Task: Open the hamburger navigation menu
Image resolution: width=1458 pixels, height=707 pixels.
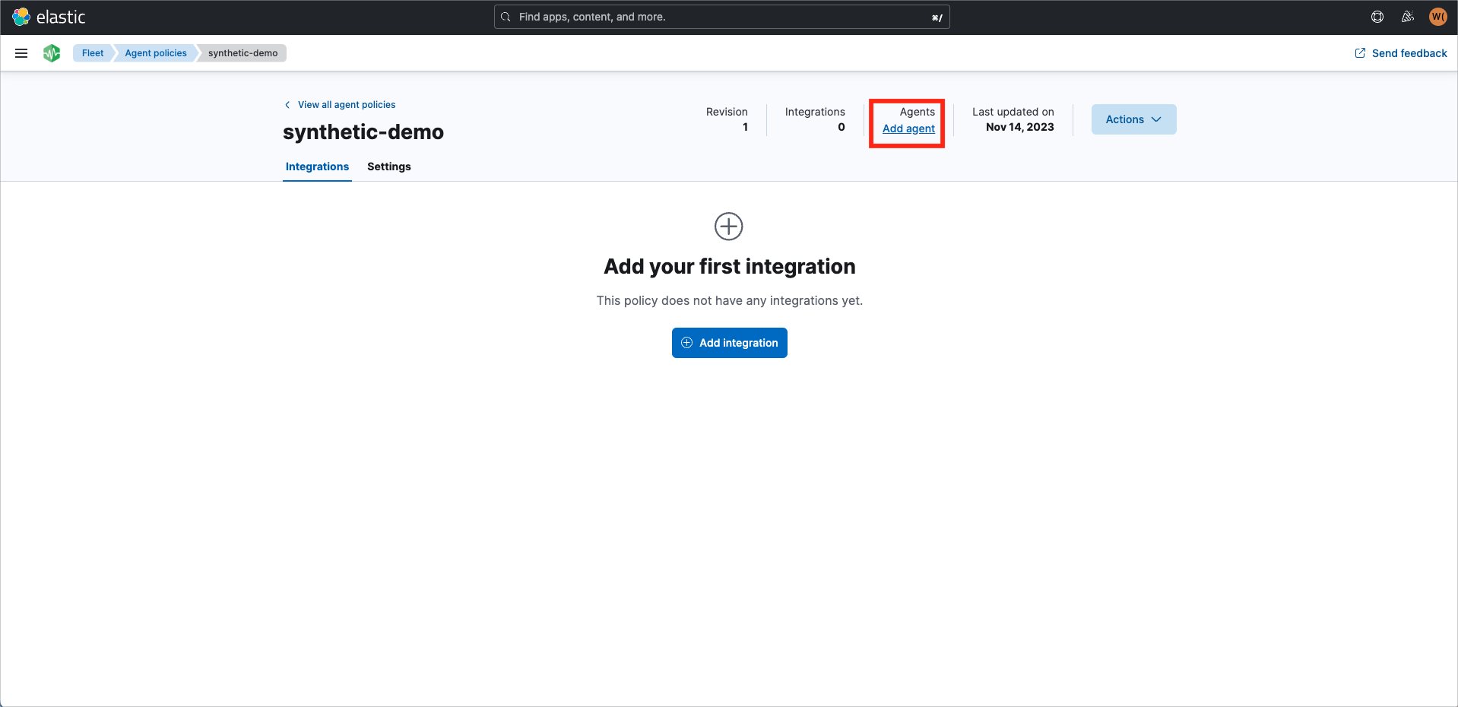Action: point(21,52)
